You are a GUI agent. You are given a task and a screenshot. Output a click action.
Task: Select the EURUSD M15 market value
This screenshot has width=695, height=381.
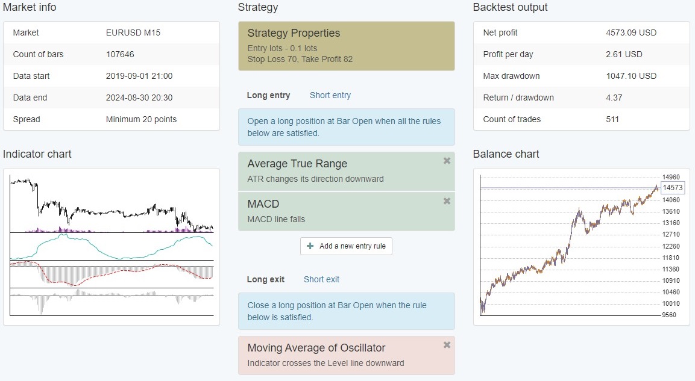click(133, 33)
